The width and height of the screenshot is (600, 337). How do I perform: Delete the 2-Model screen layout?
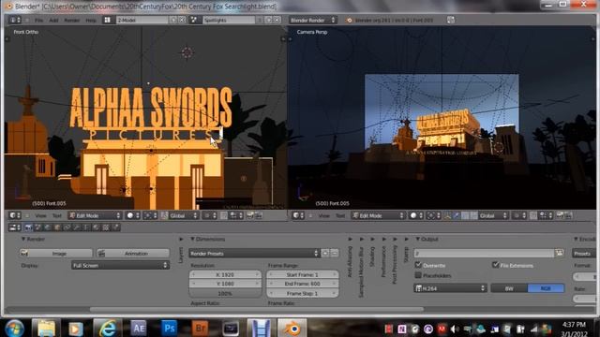182,20
